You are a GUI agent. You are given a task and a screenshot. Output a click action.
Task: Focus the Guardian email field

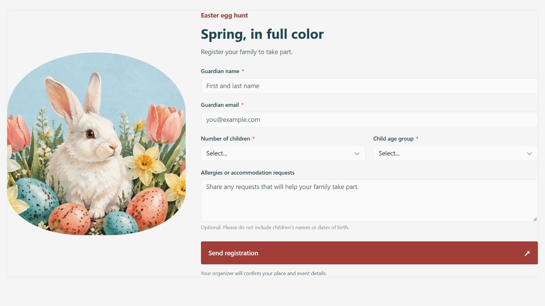point(369,119)
